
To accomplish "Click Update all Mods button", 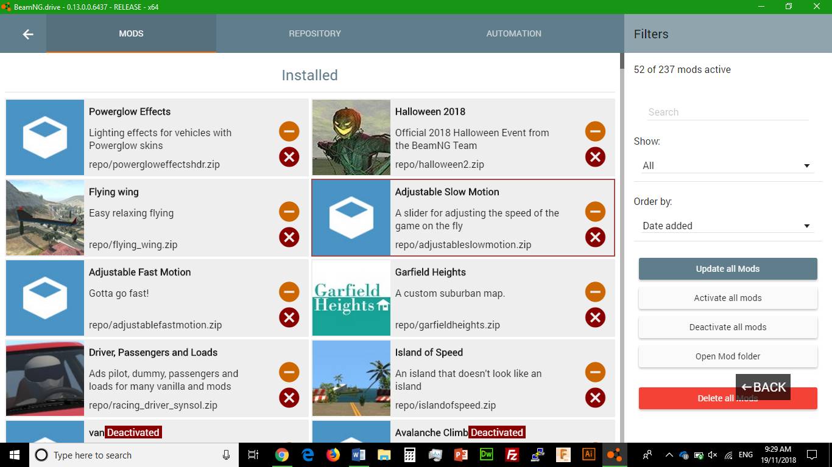I will coord(728,269).
